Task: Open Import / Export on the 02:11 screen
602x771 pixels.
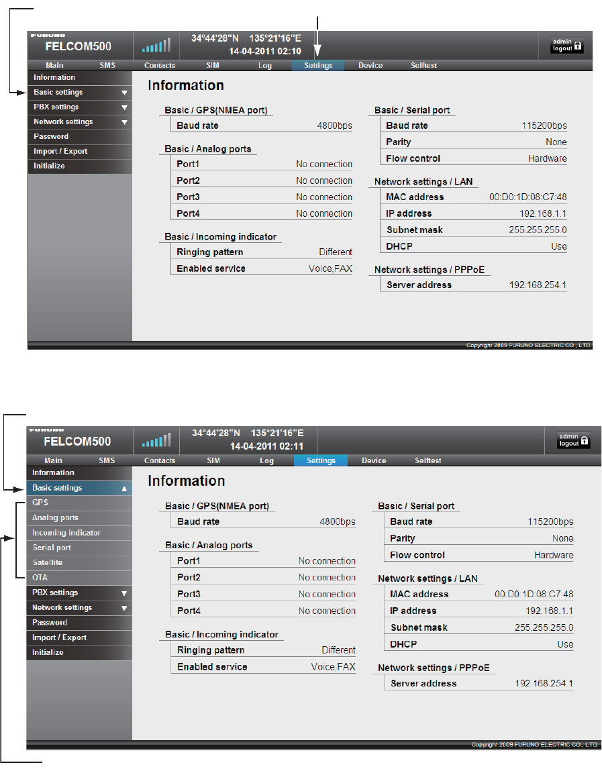Action: tap(79, 637)
